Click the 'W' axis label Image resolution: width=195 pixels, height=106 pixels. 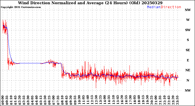pos(188,20)
